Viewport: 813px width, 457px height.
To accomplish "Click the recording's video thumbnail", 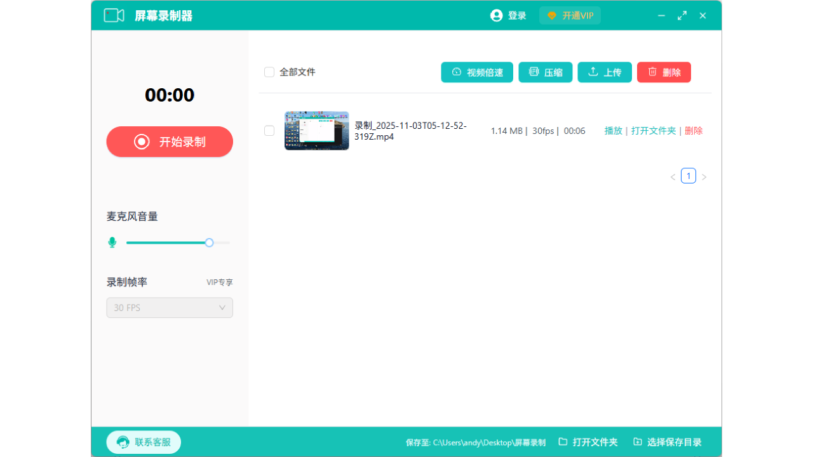I will [316, 130].
